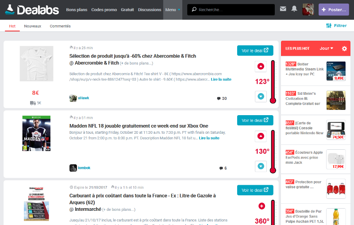Click the EarPods 17,99€ thumbnail
Screen dimensions: 354x225
point(336,159)
